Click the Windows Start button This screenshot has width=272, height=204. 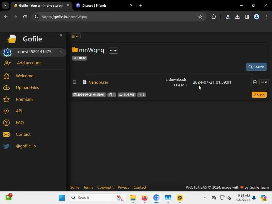62,198
